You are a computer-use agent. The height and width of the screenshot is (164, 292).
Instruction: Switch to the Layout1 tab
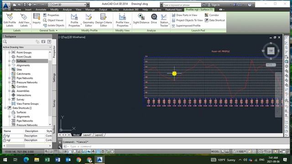87,135
